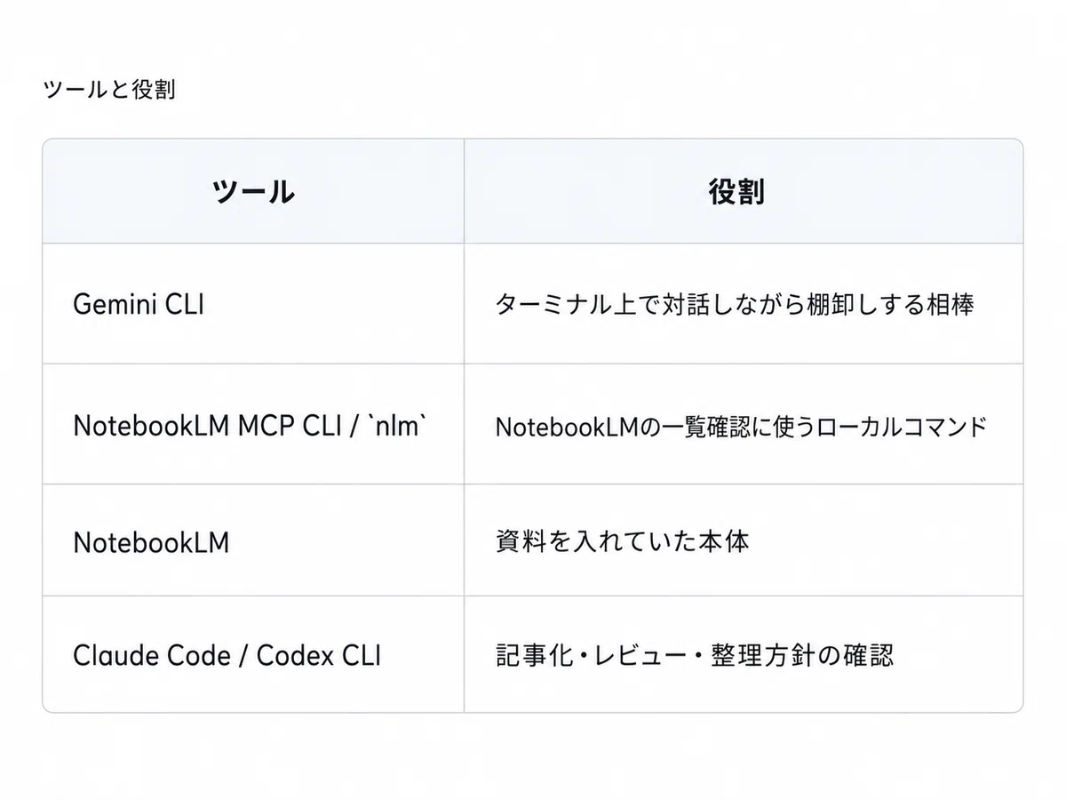Click ターミナル上で対話しながら棚卸しする相棒 cell
Viewport: 1066px width, 800px height.
(x=744, y=304)
